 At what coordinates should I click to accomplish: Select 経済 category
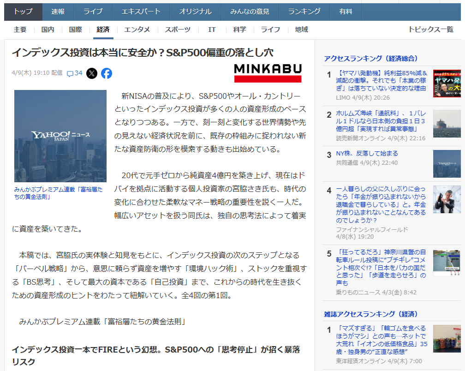103,30
